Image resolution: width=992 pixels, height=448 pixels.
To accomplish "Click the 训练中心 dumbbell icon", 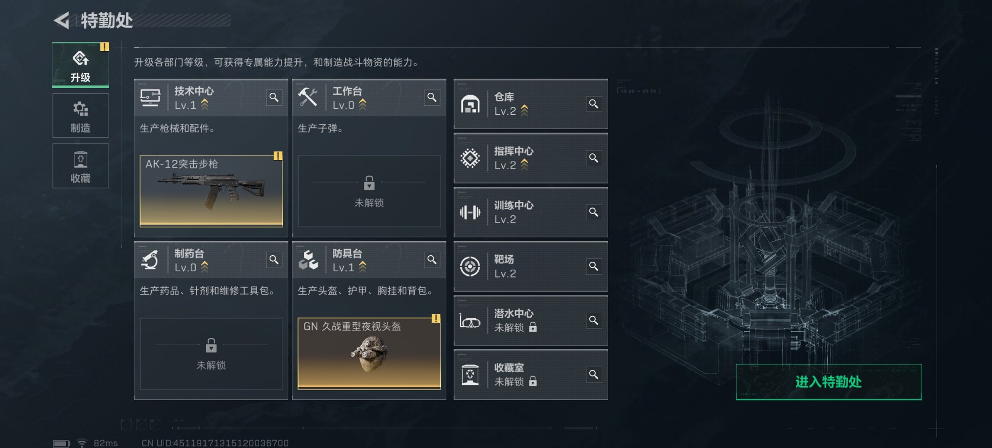I will coord(470,212).
